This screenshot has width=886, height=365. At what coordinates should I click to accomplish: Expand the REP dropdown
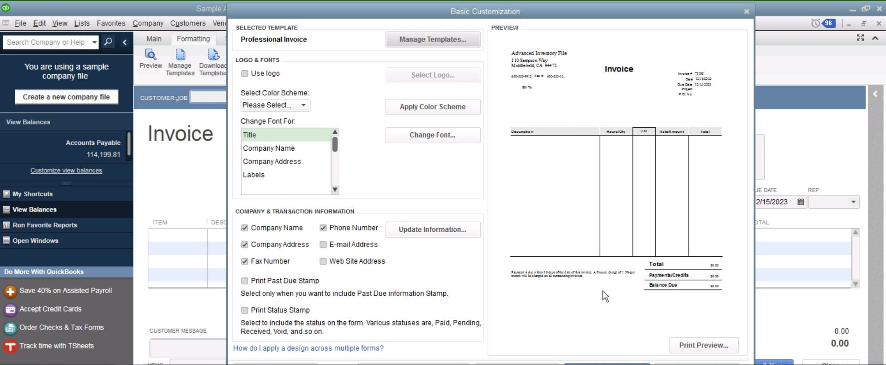pos(853,202)
